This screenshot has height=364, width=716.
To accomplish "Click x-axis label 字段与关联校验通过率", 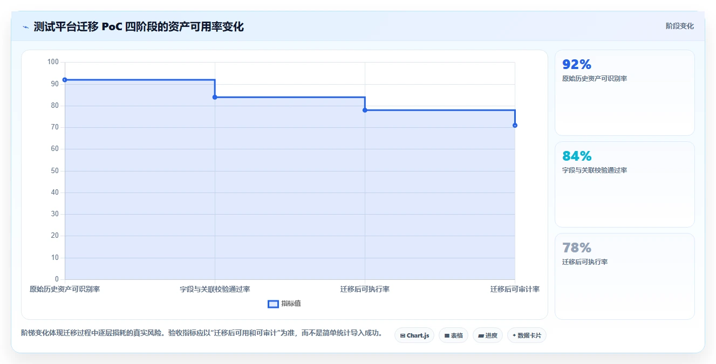I will click(215, 289).
